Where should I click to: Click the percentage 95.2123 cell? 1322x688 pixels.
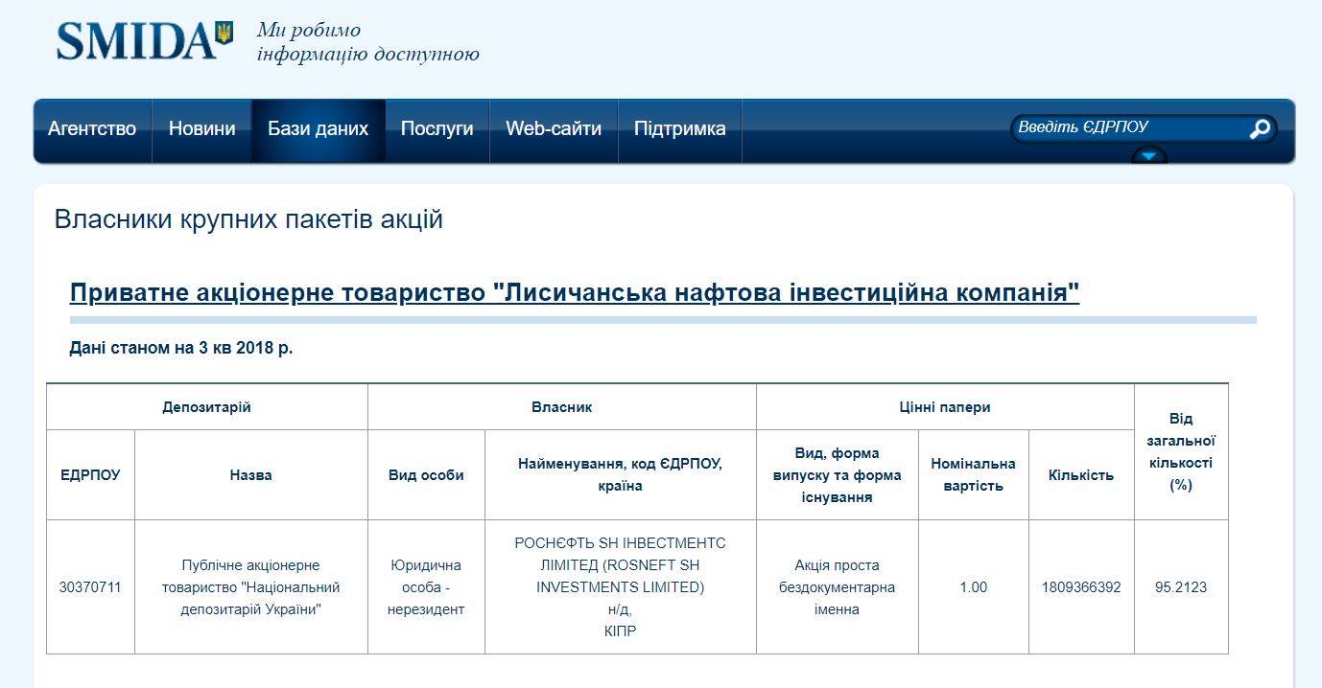pos(1181,587)
